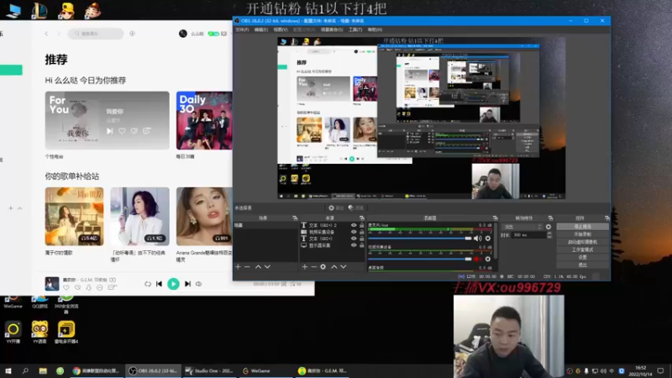Adjust 麦克风/Aux volume slider

tap(420, 239)
